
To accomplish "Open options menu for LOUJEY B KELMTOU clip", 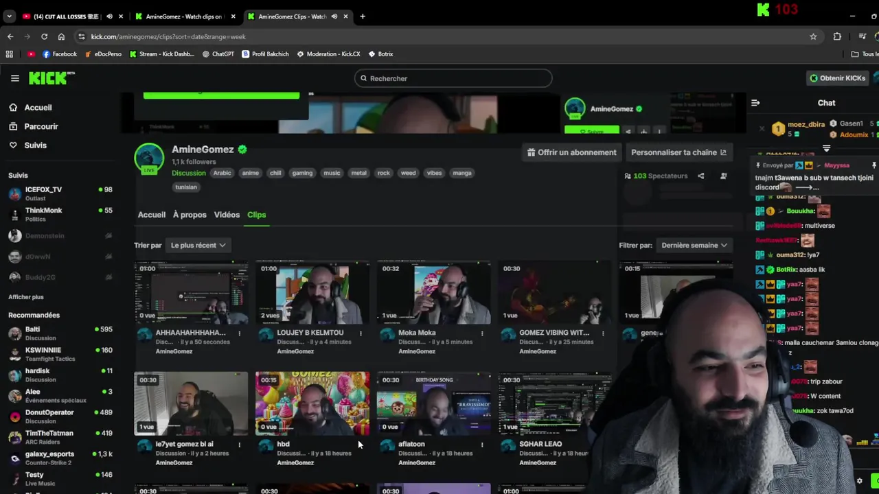I will click(x=361, y=333).
